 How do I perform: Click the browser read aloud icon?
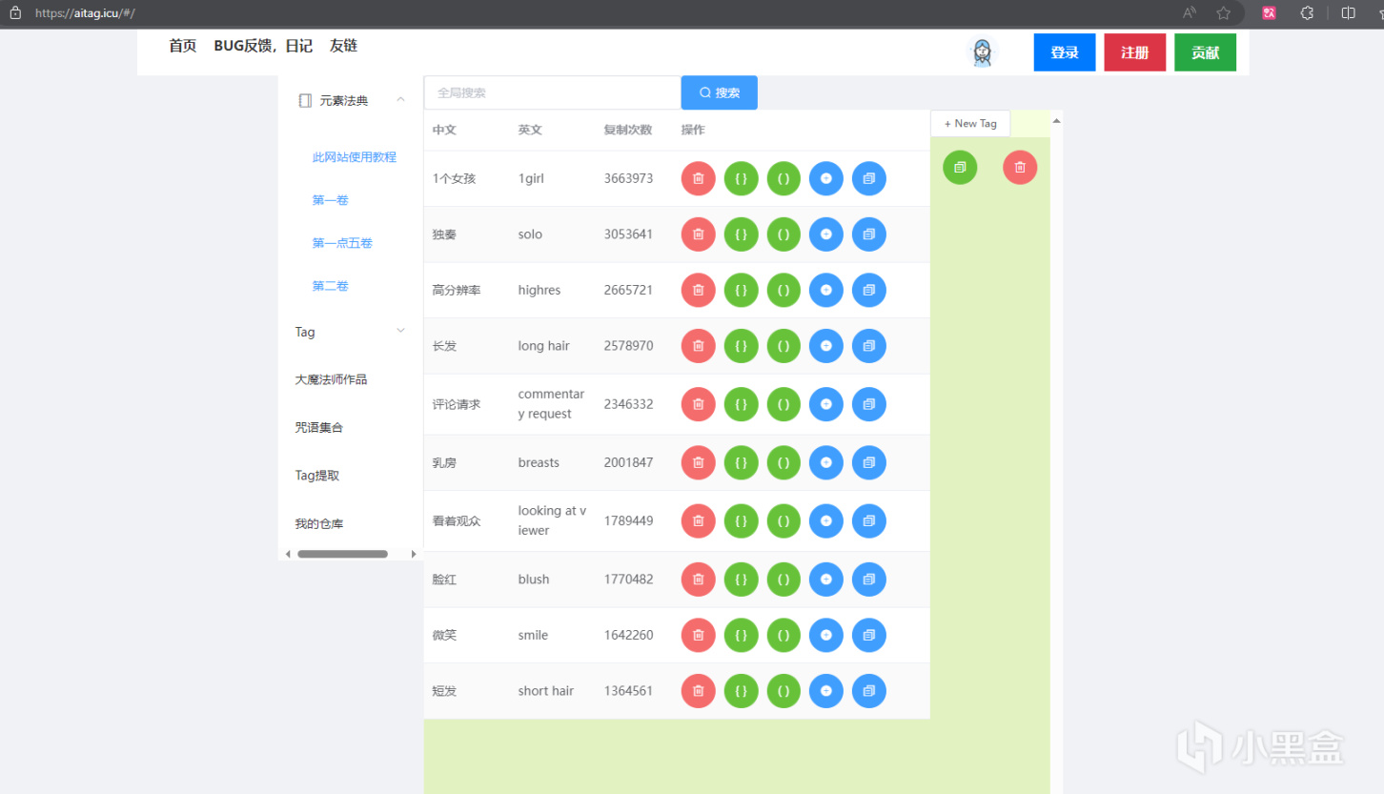1190,13
